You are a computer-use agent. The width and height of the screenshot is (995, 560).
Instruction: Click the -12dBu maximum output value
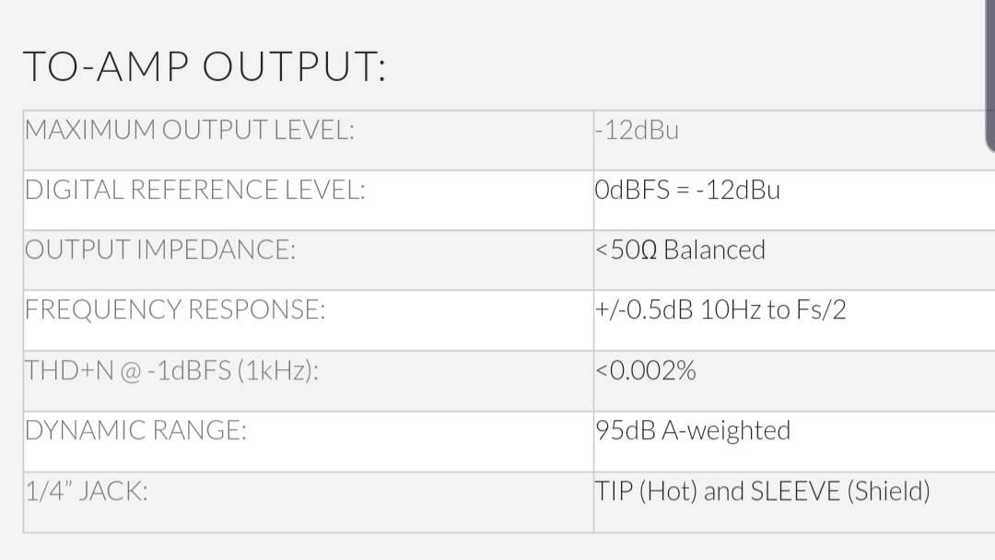[x=637, y=130]
